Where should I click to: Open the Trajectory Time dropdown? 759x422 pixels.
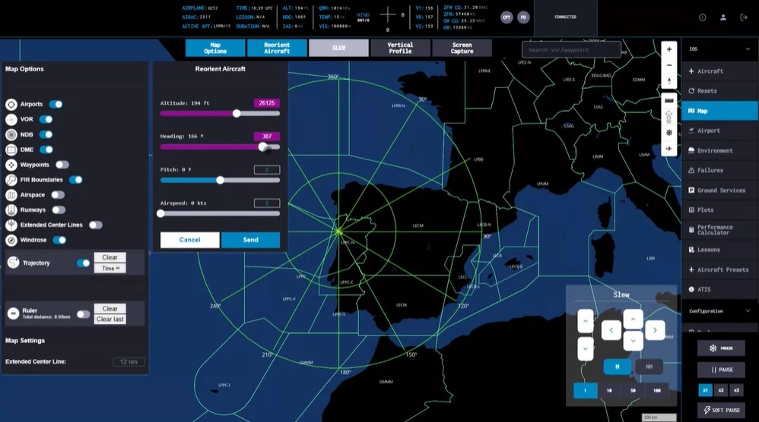click(110, 269)
